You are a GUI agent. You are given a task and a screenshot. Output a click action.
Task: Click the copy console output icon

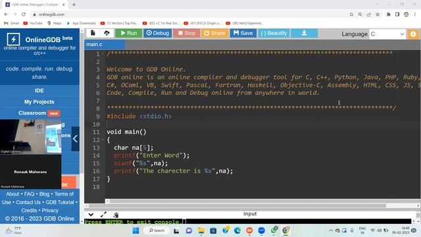tap(116, 215)
